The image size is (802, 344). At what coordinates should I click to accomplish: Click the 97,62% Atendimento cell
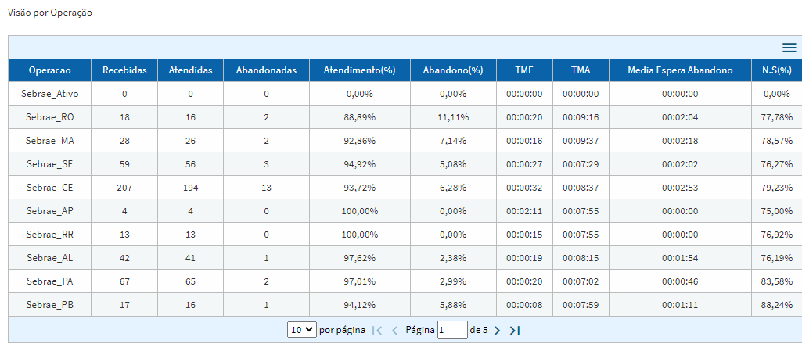360,258
